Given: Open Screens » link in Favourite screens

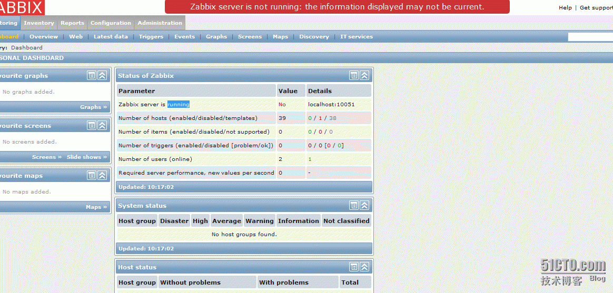Looking at the screenshot, I should point(47,157).
